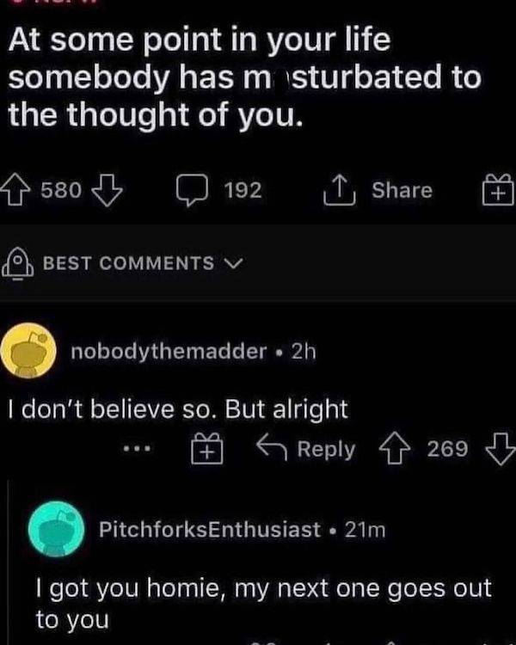View nobodythemadder's yellow avatar

click(28, 351)
